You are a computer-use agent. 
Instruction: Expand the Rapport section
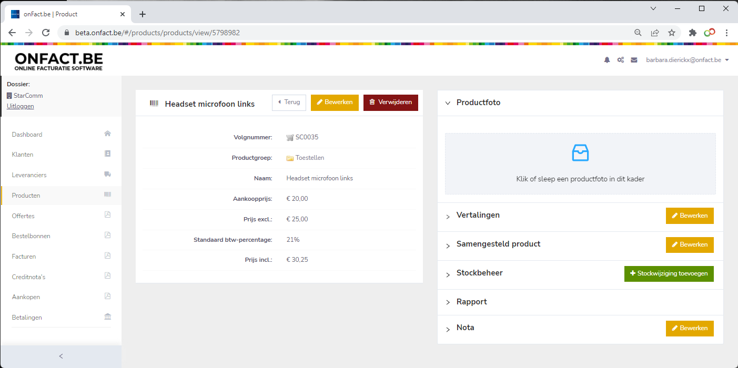pos(448,302)
